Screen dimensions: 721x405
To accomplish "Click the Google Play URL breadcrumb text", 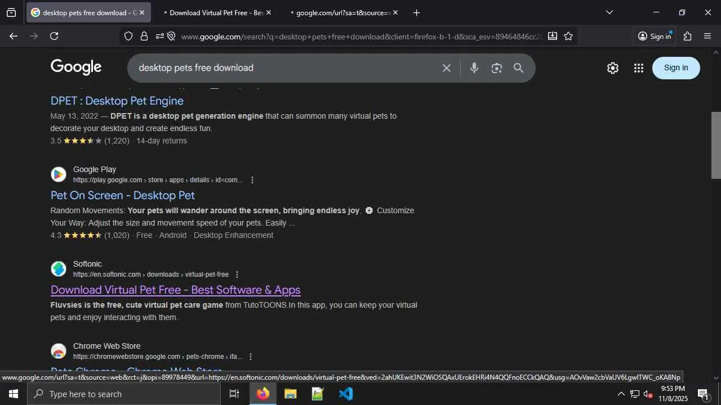I will 158,180.
